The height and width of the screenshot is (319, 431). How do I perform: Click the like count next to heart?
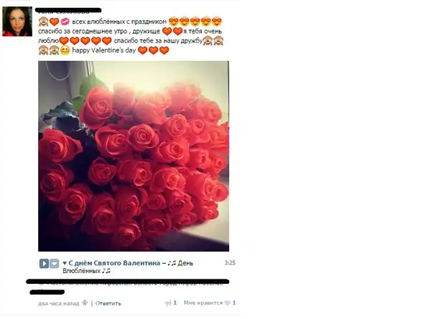click(x=234, y=302)
